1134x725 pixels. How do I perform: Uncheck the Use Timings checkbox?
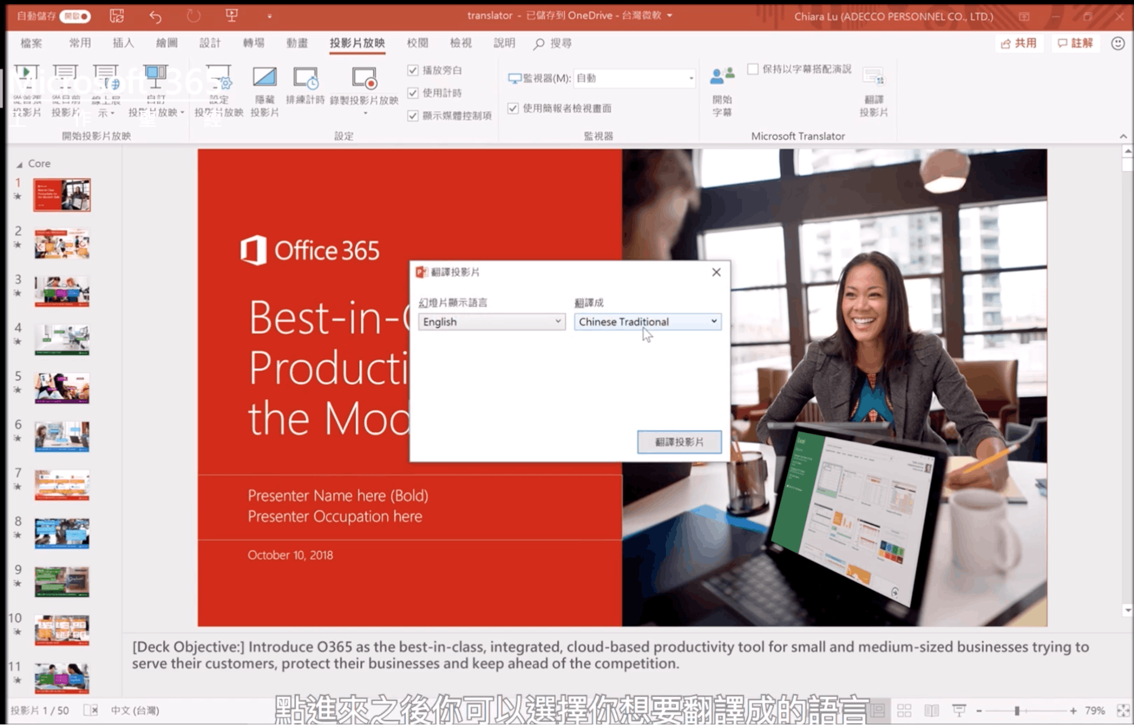(x=413, y=93)
